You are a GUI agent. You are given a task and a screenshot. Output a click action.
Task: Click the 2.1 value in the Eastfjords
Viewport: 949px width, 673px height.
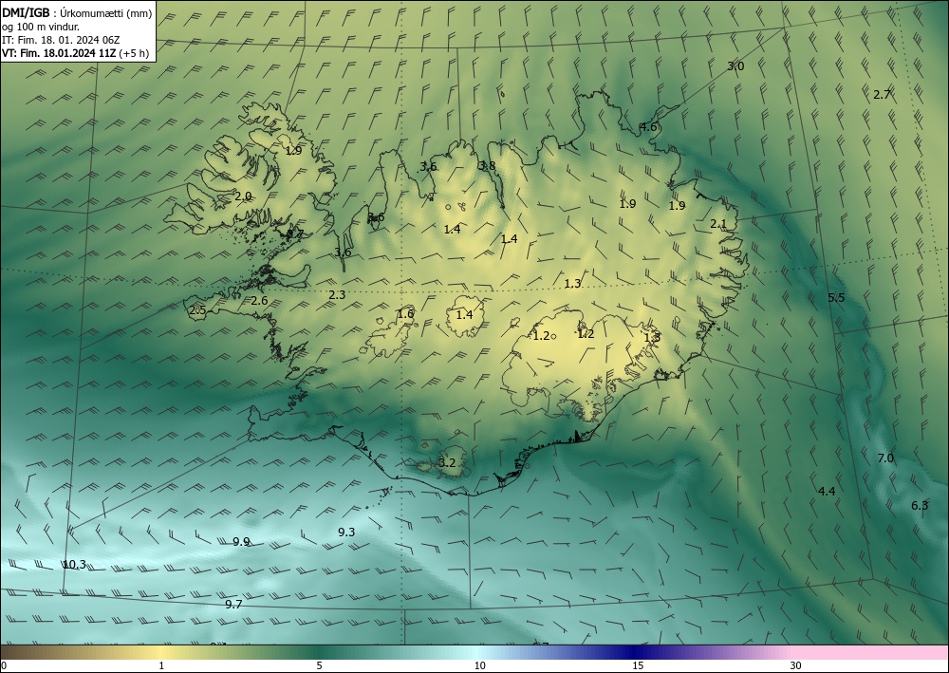[718, 223]
